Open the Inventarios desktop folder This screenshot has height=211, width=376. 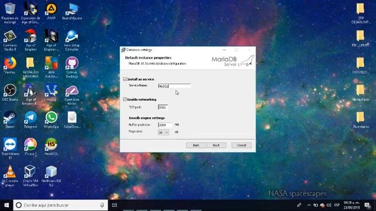tap(361, 120)
